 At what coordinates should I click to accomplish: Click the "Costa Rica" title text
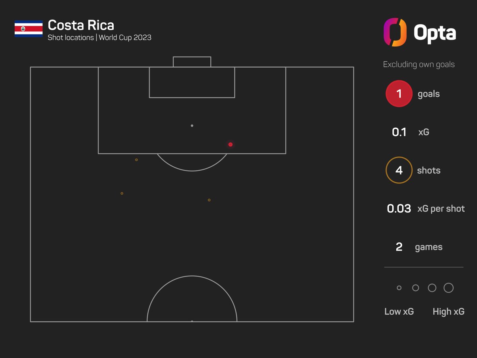tap(81, 25)
